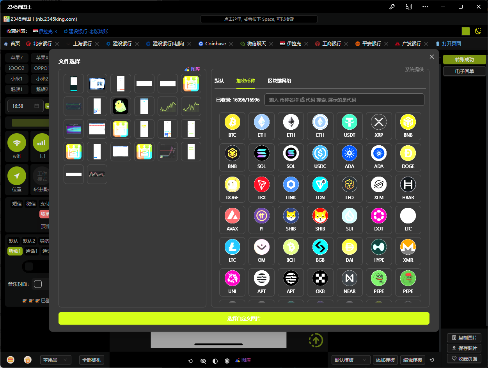Select the TRX Tron coin icon

click(x=261, y=185)
